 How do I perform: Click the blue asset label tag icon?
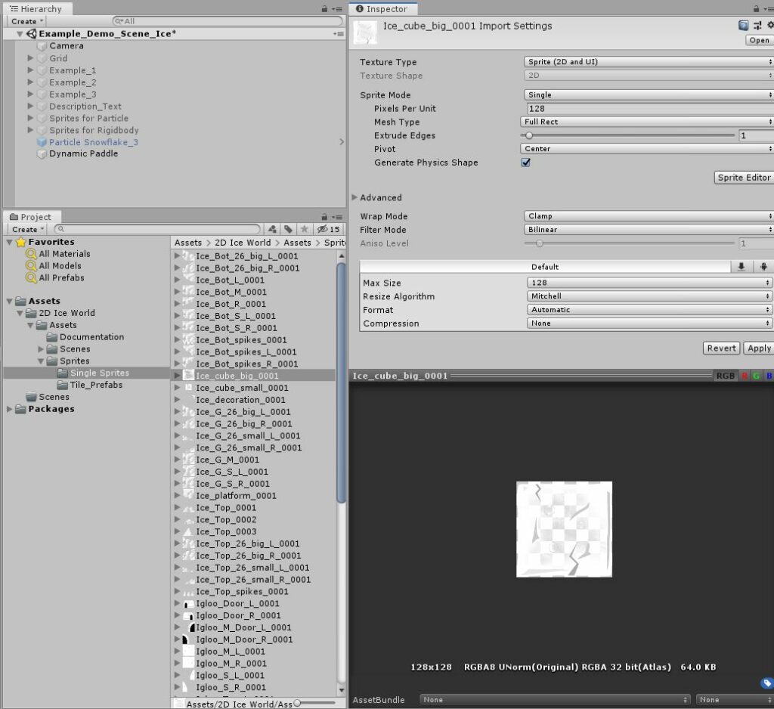[766, 683]
